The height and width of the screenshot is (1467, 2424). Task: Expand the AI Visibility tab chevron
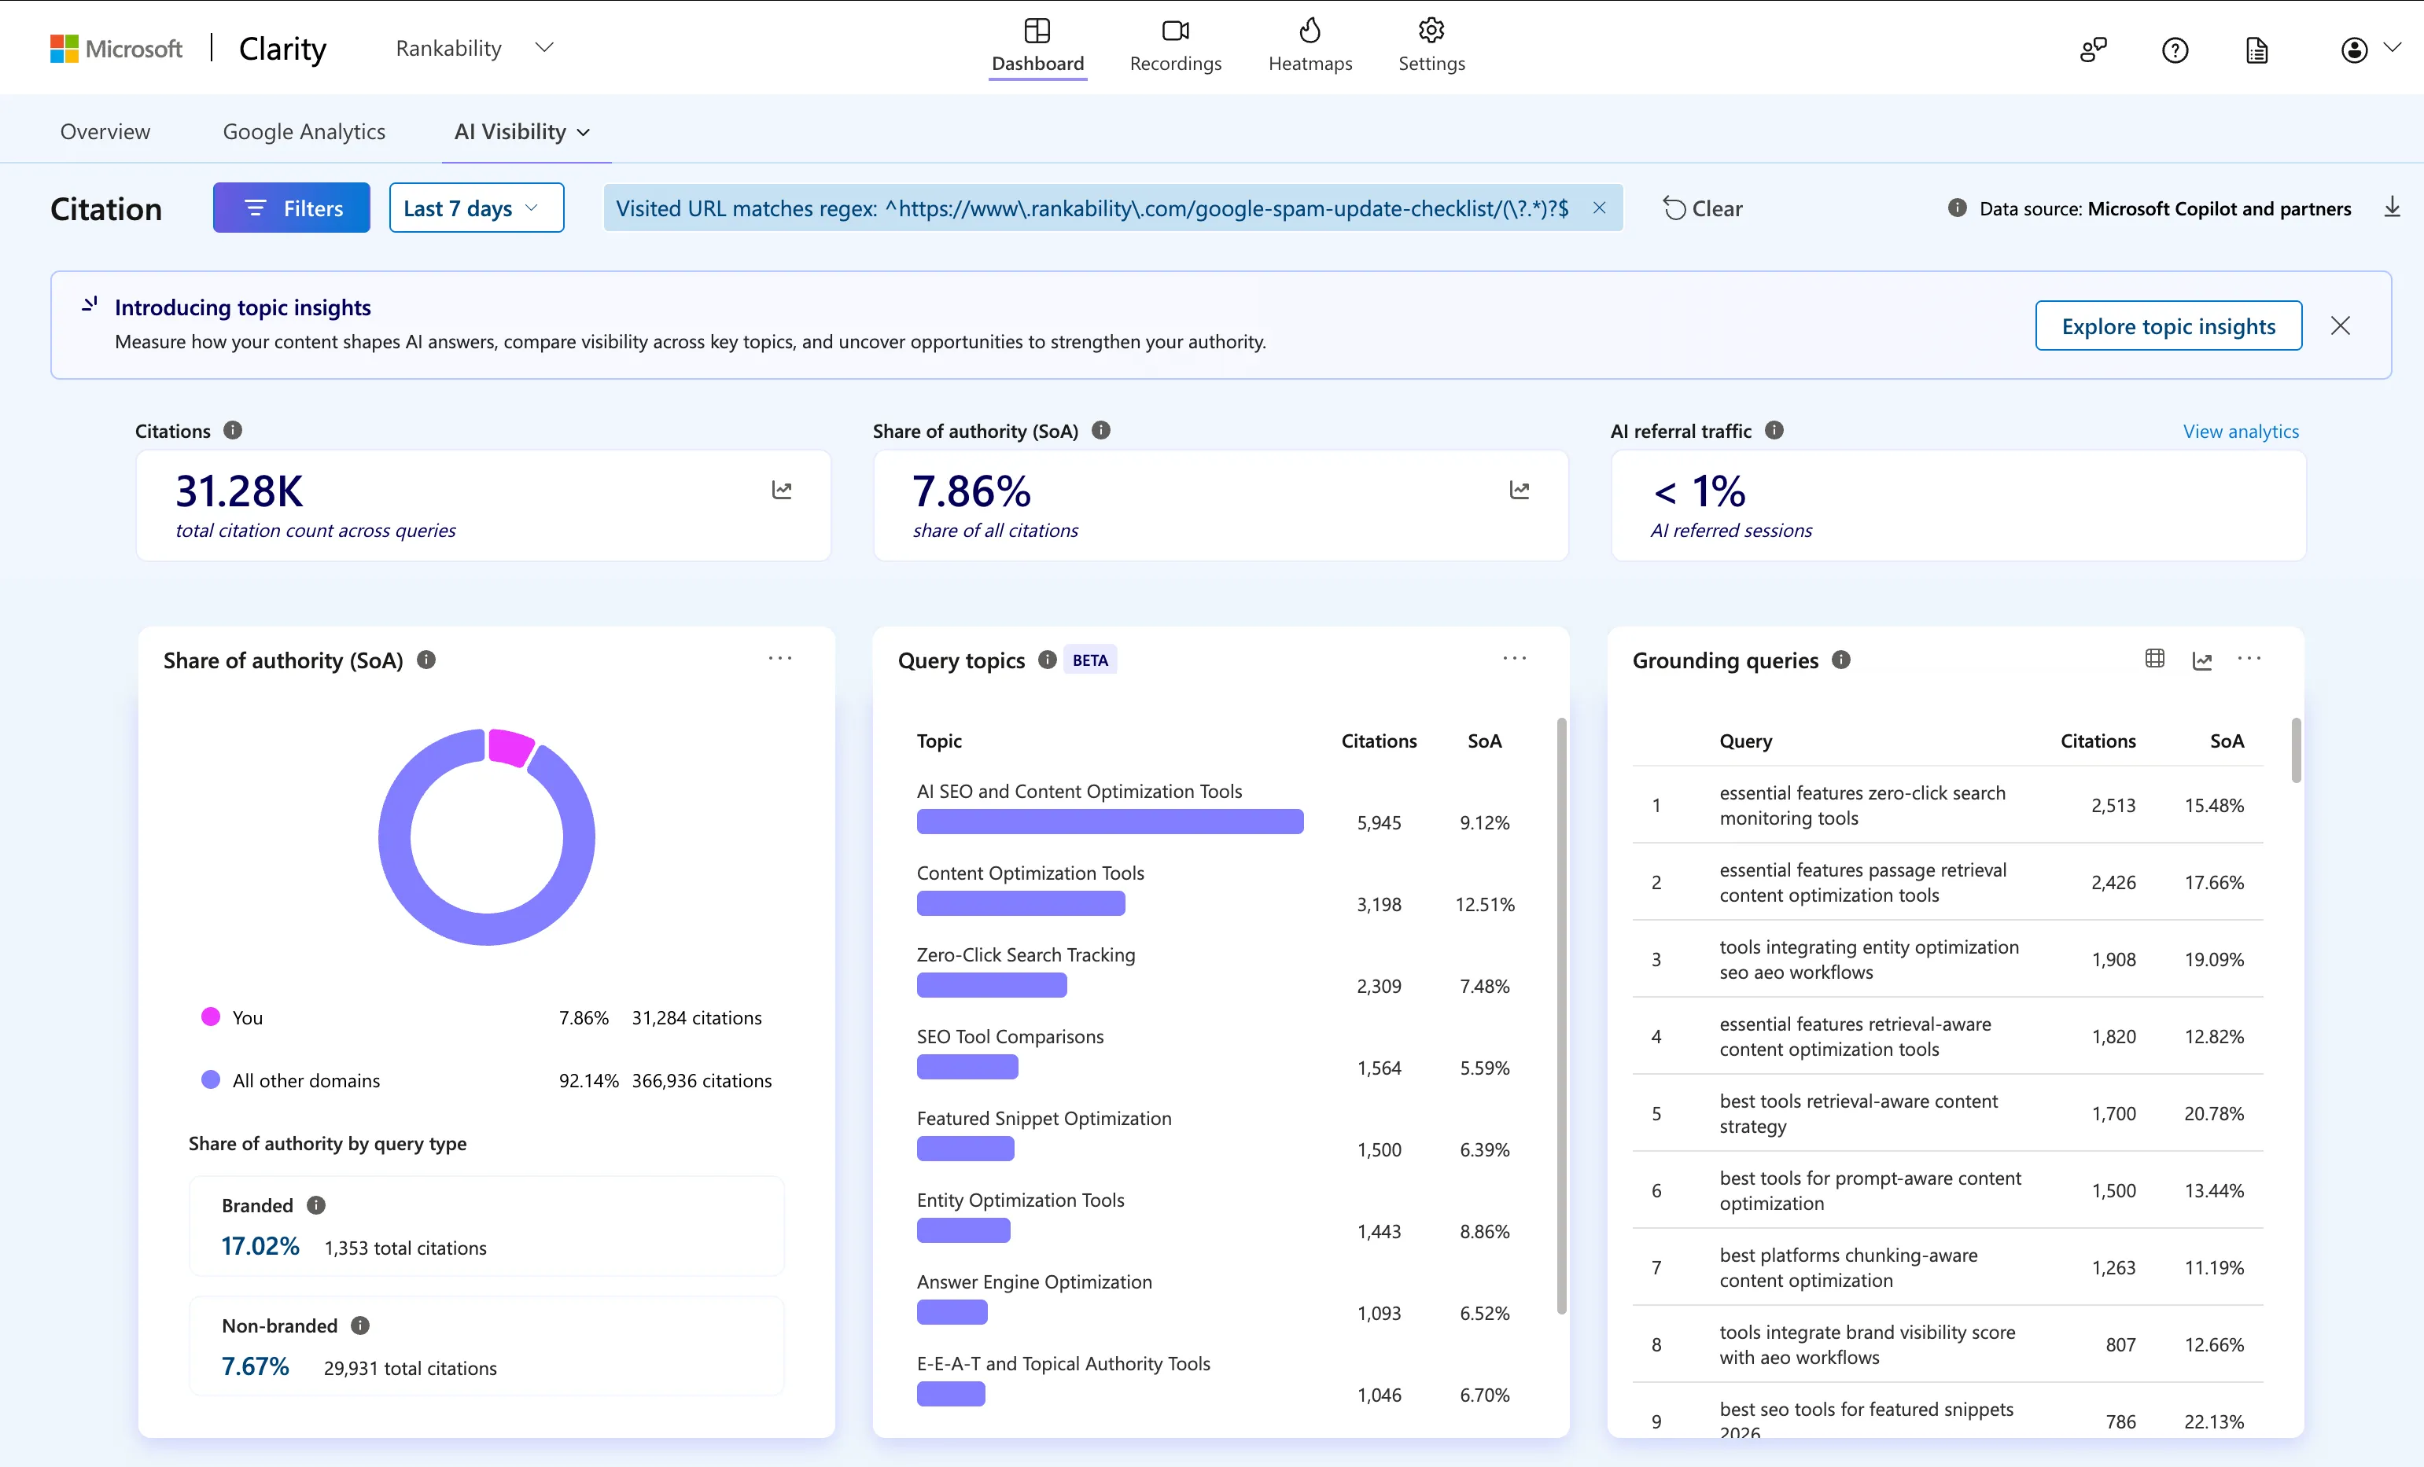(x=584, y=133)
